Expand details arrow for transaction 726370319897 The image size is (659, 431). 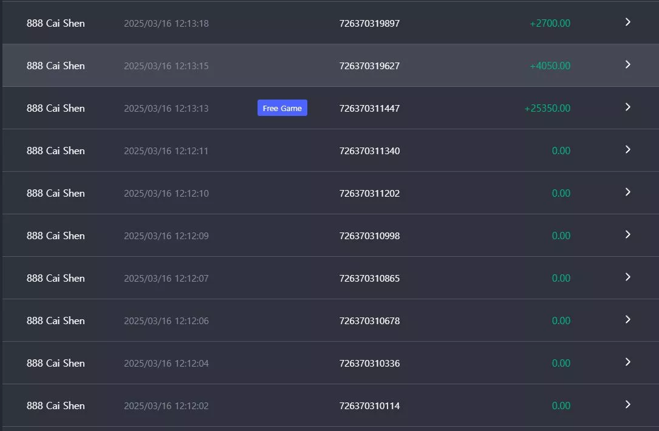627,22
